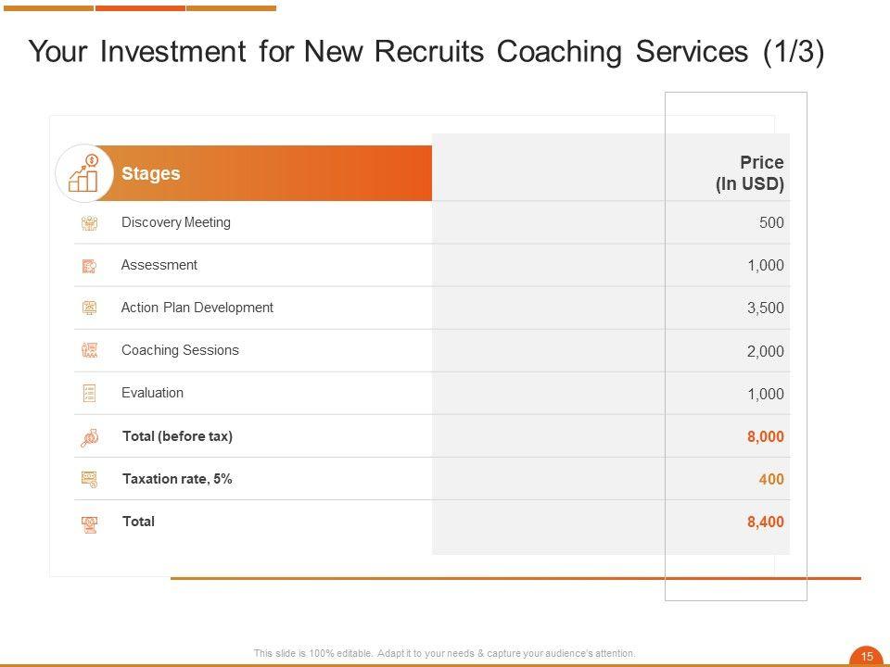The height and width of the screenshot is (667, 890).
Task: Select the Discovery Meeting people icon
Action: (90, 223)
